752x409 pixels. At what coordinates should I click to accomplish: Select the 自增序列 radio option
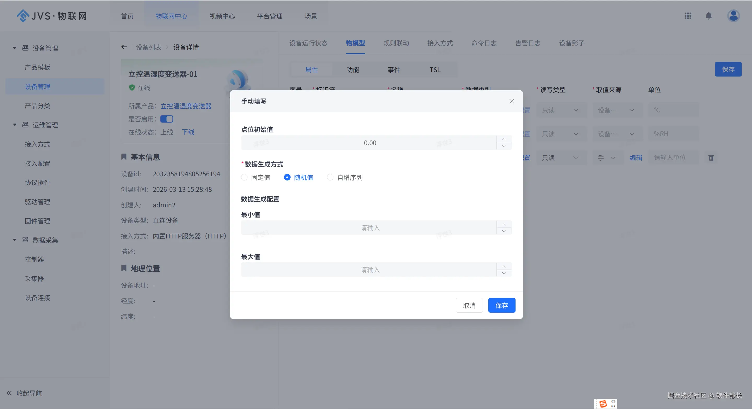(x=330, y=177)
